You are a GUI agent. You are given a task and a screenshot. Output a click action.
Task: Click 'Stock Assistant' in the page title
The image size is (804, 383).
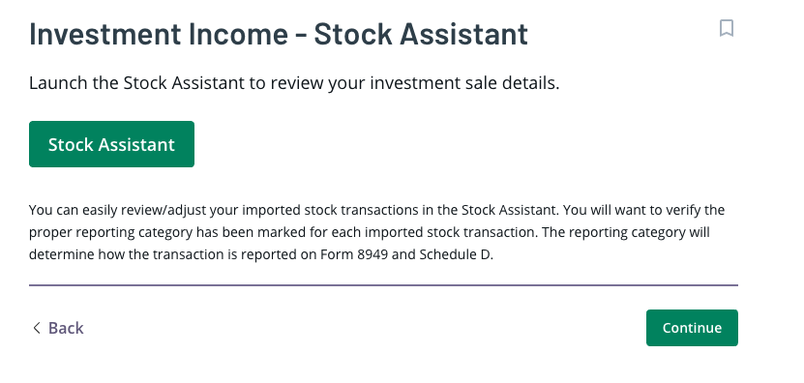[x=421, y=34]
